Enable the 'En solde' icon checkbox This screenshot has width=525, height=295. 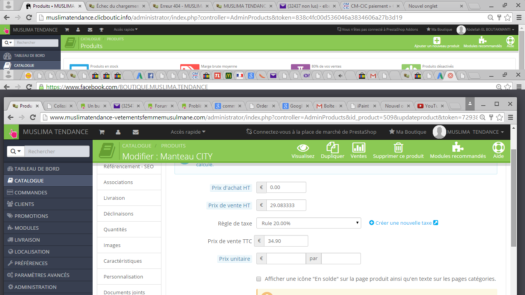coord(259,279)
